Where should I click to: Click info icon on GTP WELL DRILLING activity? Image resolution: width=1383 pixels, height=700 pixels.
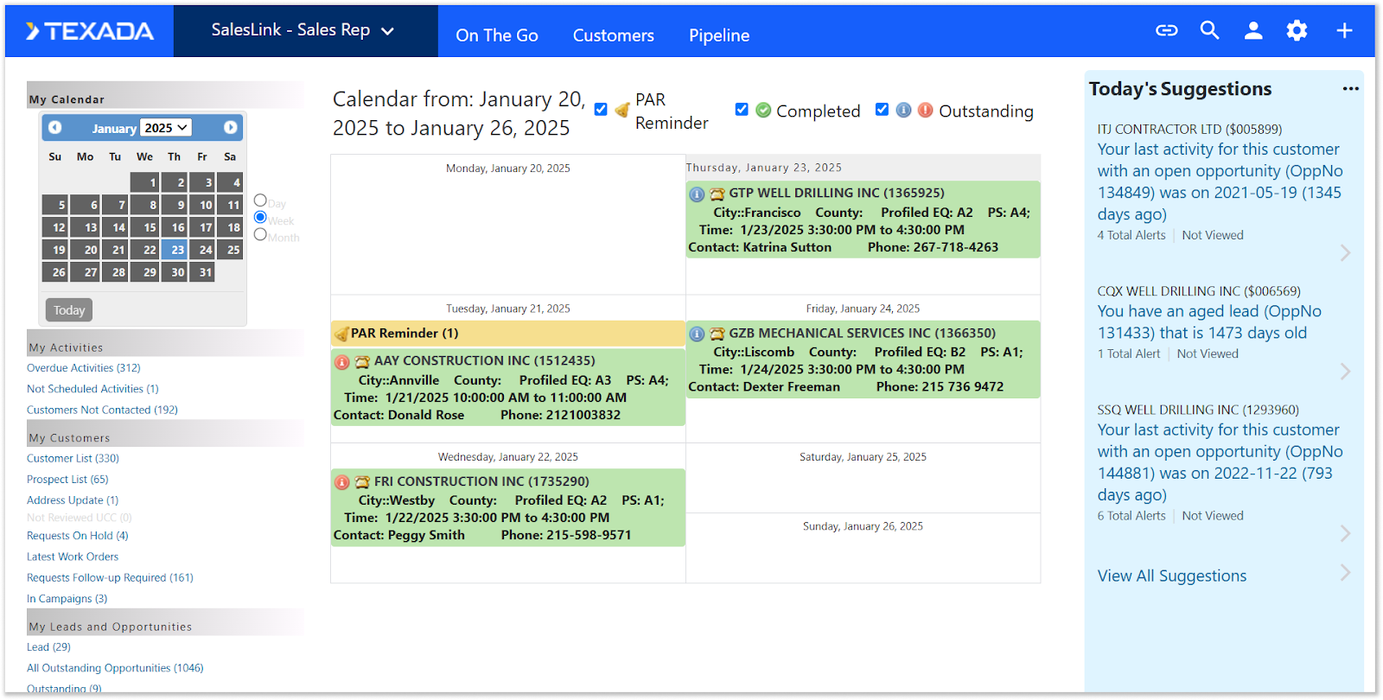[697, 194]
